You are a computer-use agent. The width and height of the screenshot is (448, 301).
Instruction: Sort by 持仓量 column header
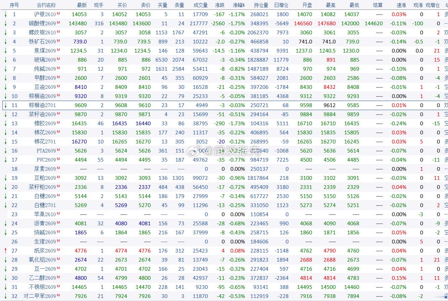click(261, 5)
